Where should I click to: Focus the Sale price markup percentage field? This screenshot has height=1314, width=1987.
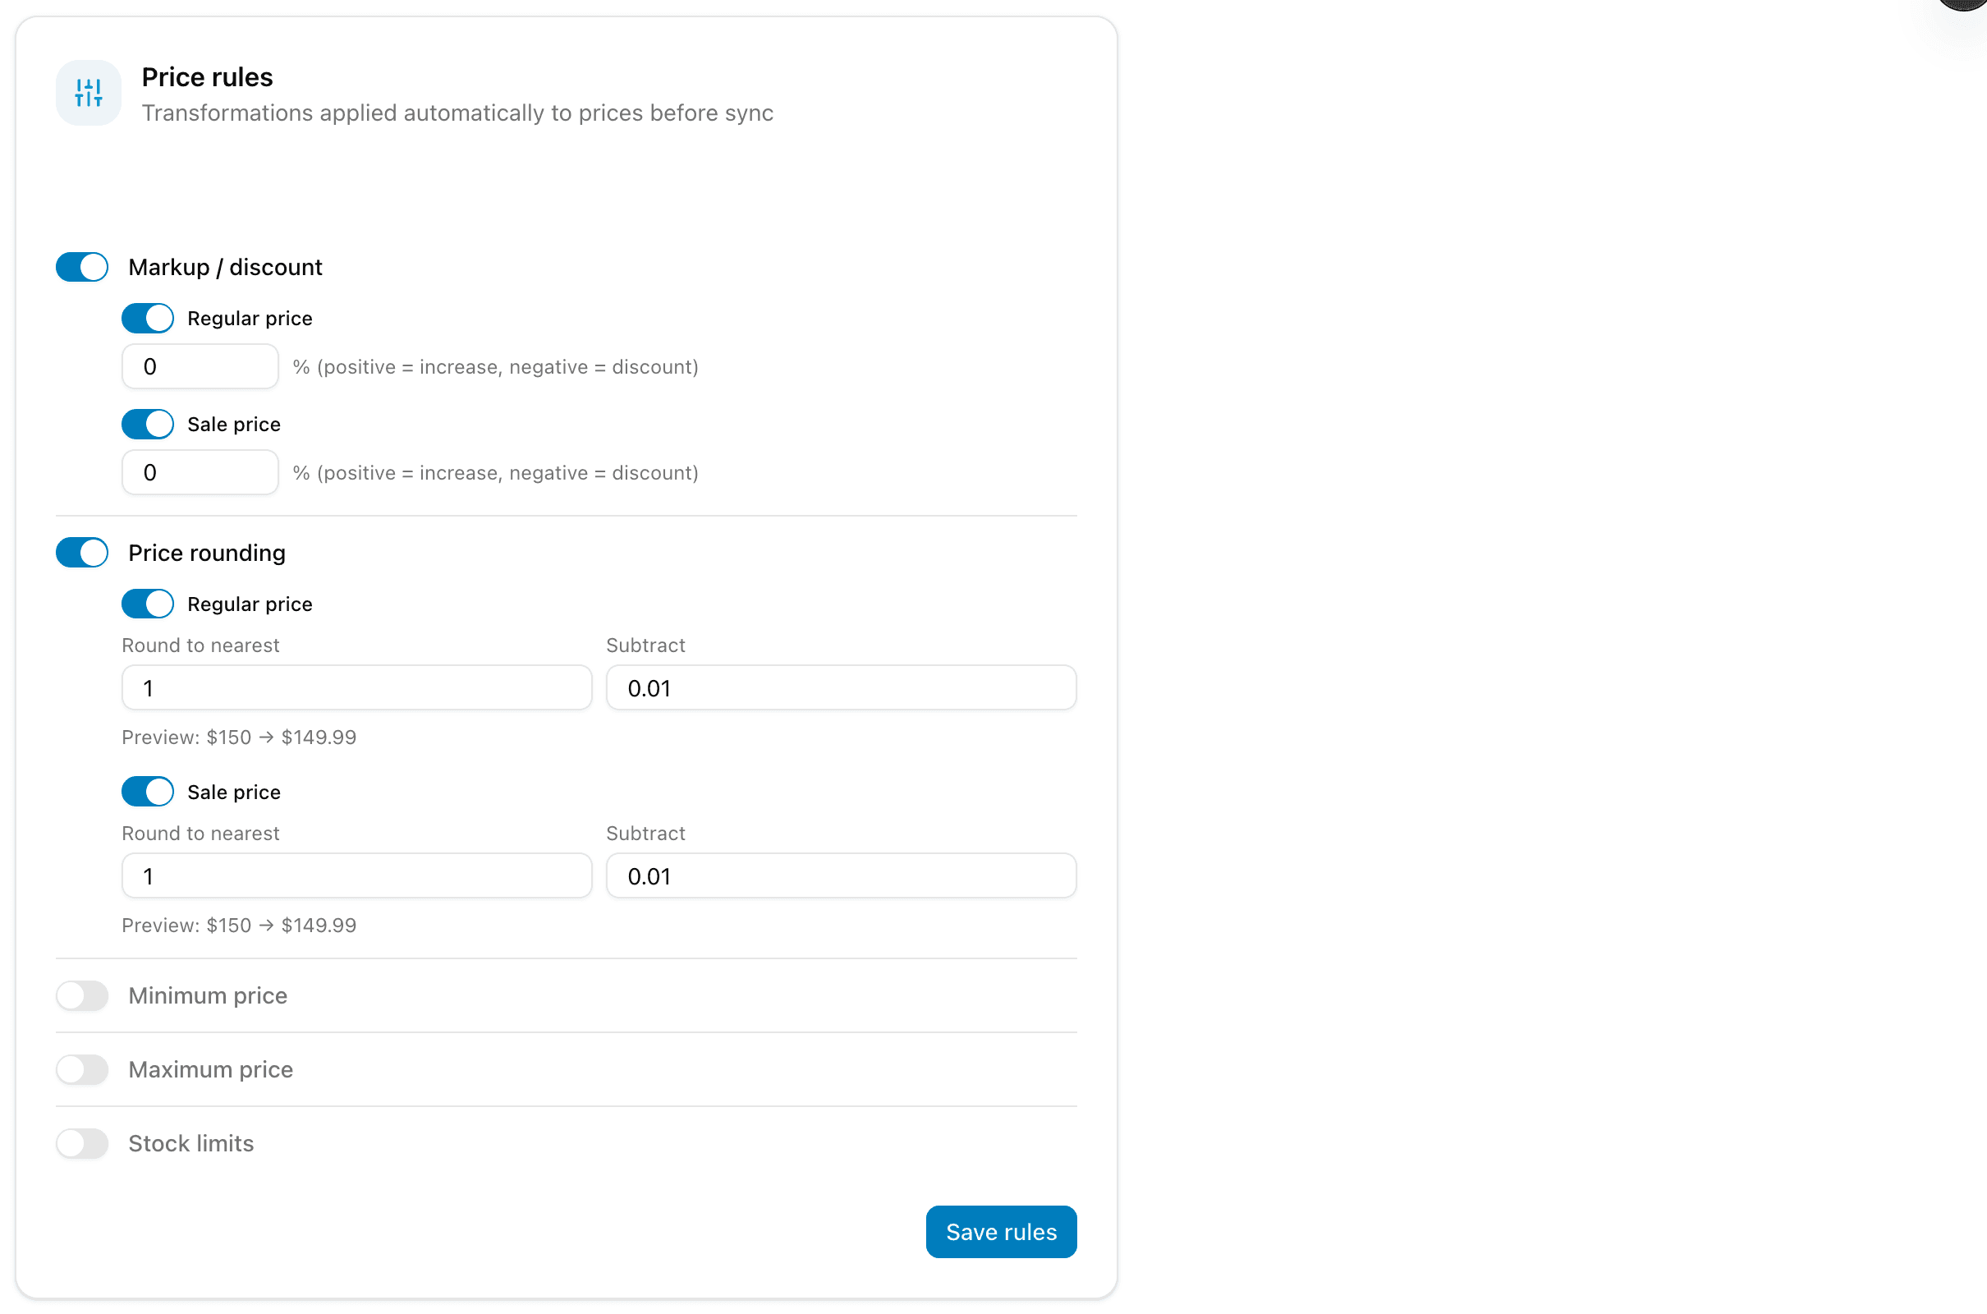(x=200, y=473)
